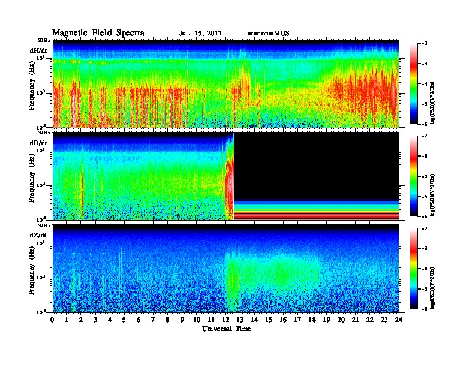The image size is (475, 367).
Task: Click the color scale bar beside the dH/dt panel
Action: (x=414, y=83)
